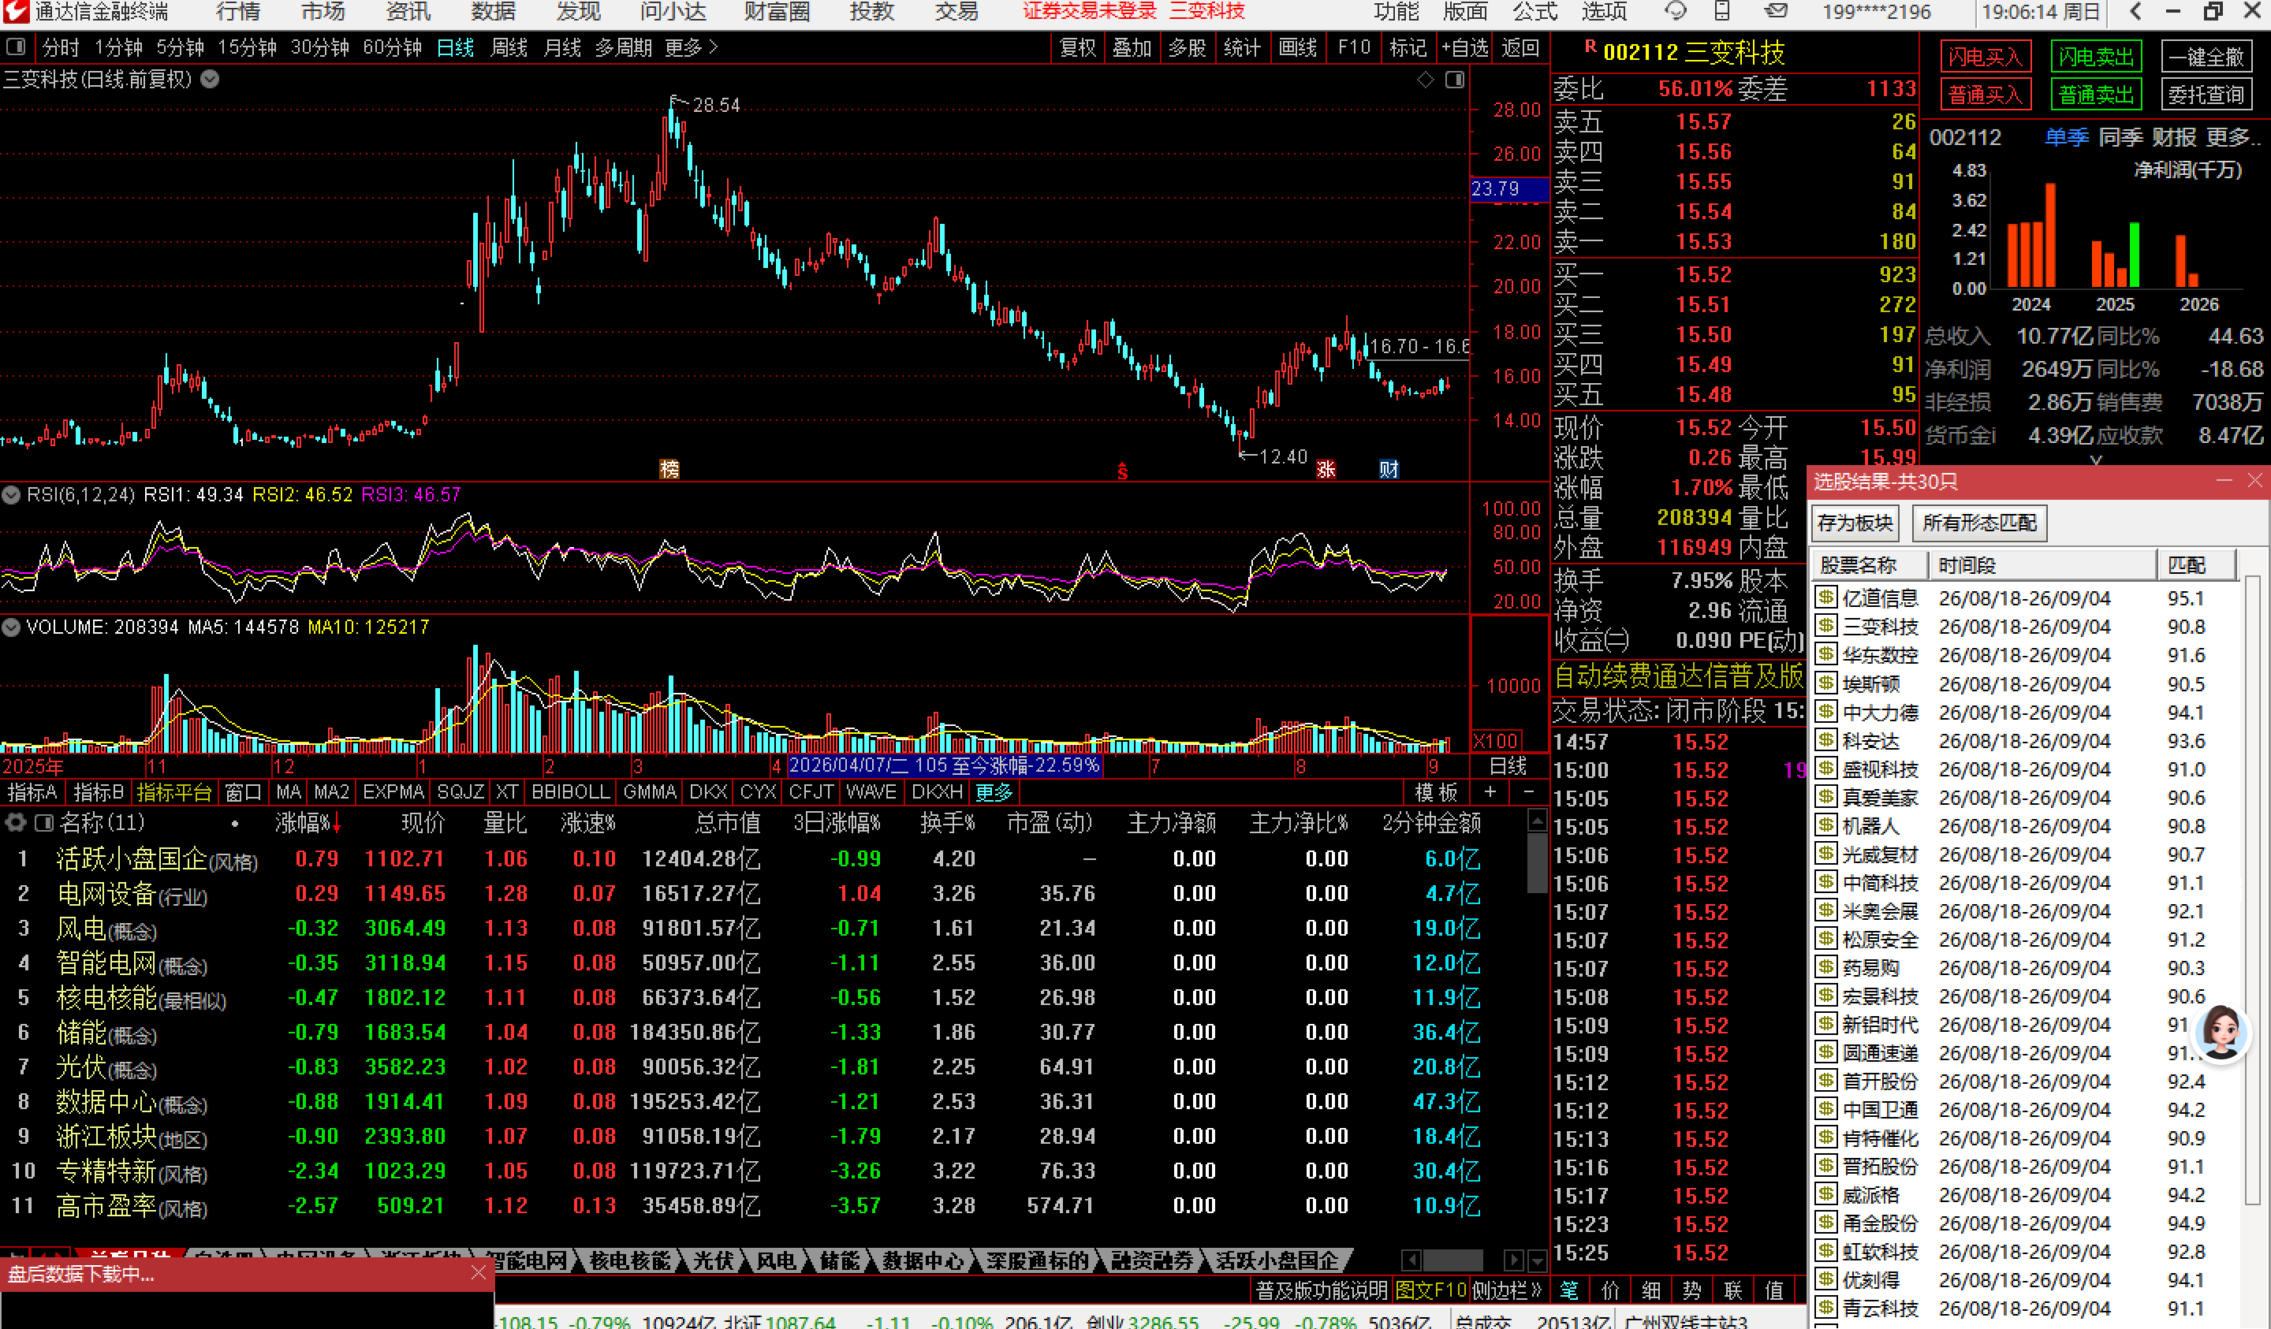
Task: Open the 问小达 menu
Action: (673, 12)
